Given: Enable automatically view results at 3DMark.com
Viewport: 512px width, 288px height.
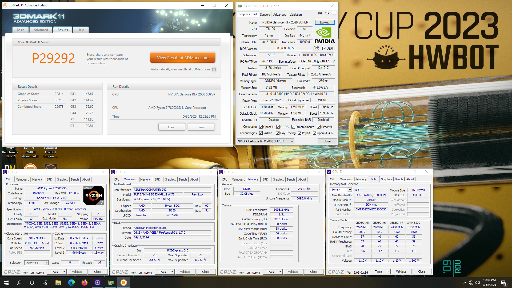Looking at the screenshot, I should (214, 69).
